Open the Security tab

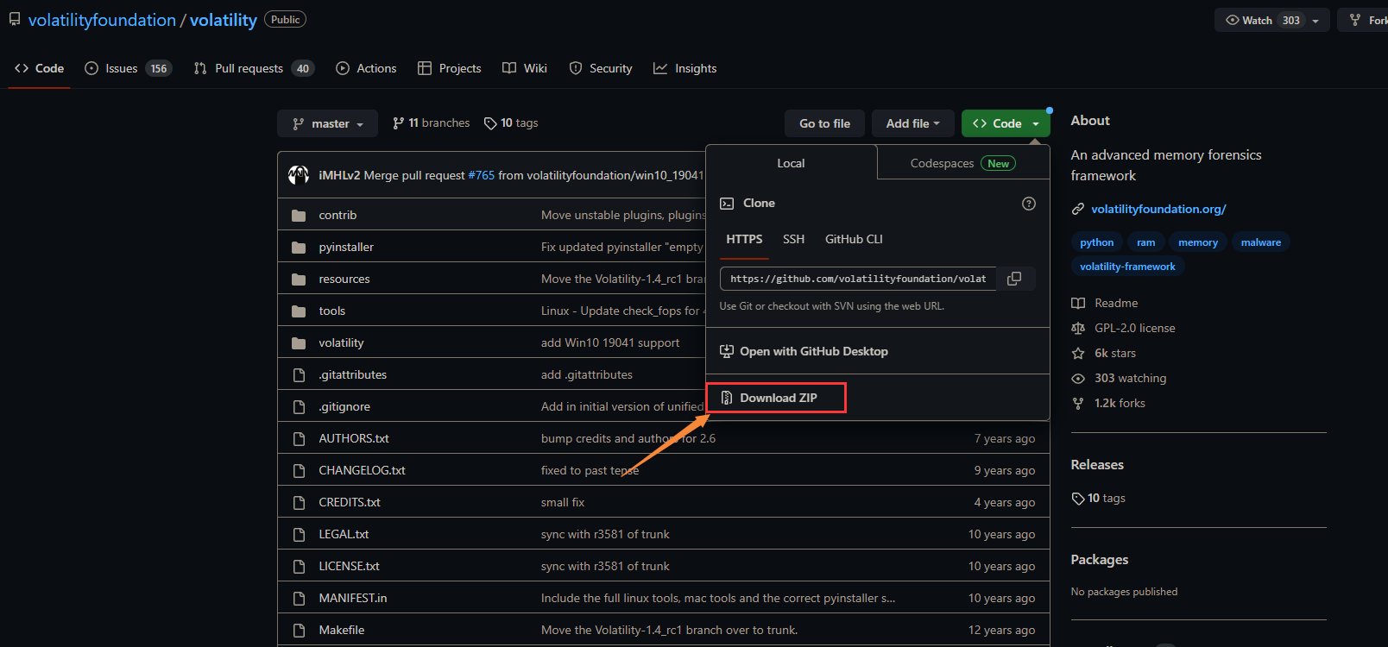click(601, 68)
